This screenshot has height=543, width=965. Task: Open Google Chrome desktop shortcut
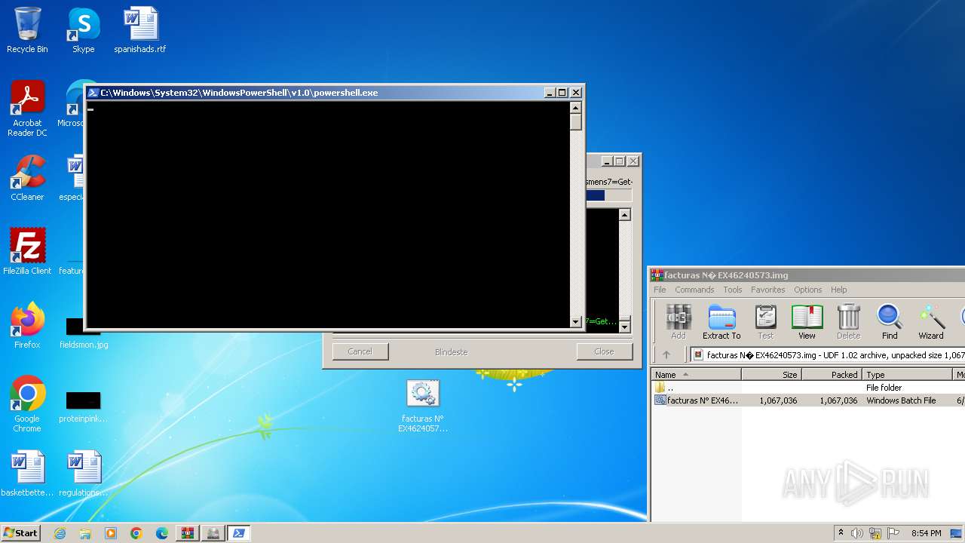(x=27, y=403)
